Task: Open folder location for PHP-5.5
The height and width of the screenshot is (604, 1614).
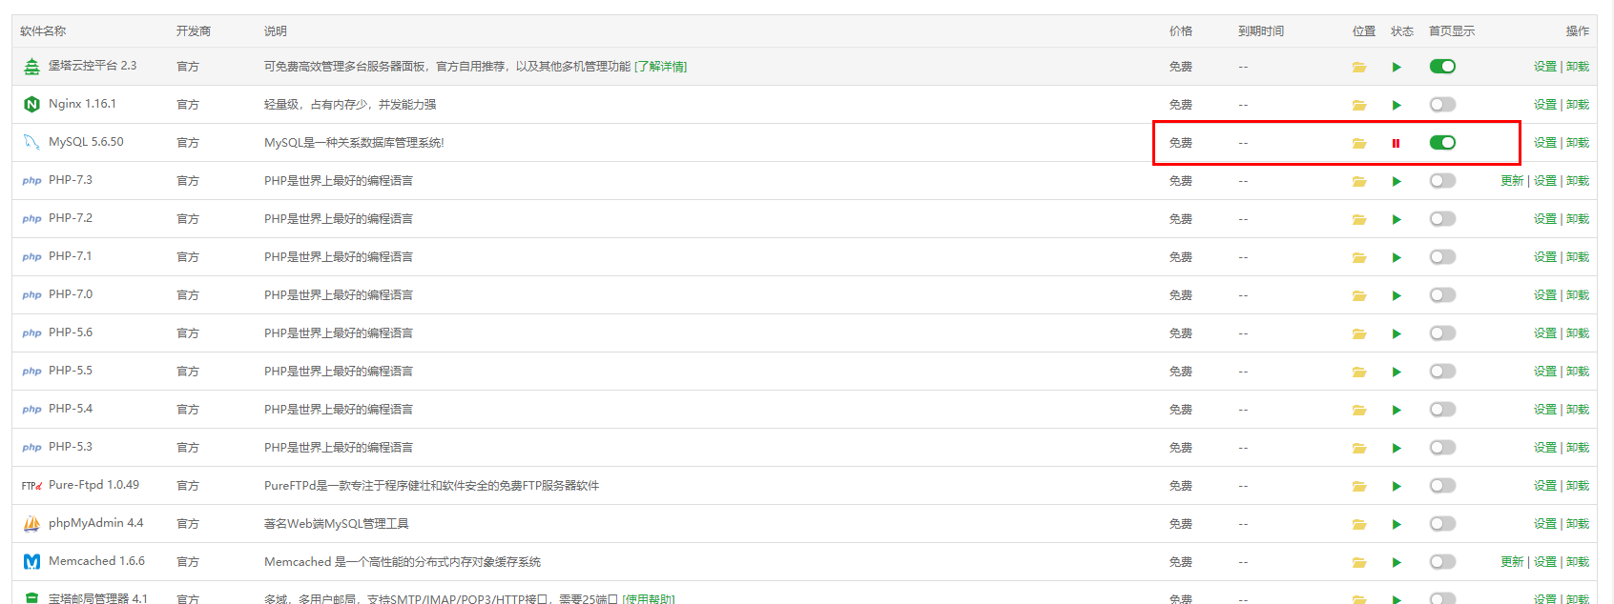Action: pyautogui.click(x=1359, y=372)
